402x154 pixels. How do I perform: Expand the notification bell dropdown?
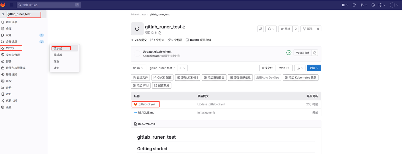tap(271, 29)
